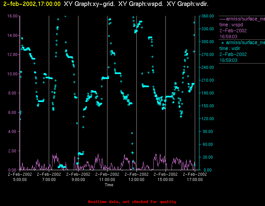Click the 330.00 wind direction axis label

click(208, 29)
